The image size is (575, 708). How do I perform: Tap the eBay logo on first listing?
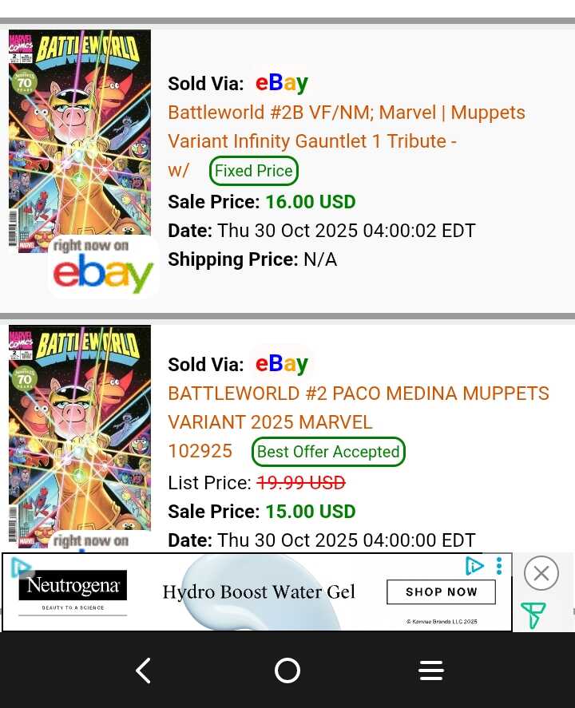(281, 82)
